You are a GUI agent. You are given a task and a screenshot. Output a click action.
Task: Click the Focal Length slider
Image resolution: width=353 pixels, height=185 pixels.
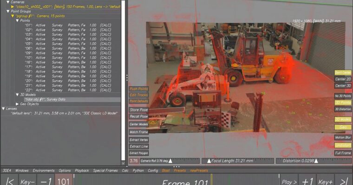pyautogui.click(x=236, y=161)
